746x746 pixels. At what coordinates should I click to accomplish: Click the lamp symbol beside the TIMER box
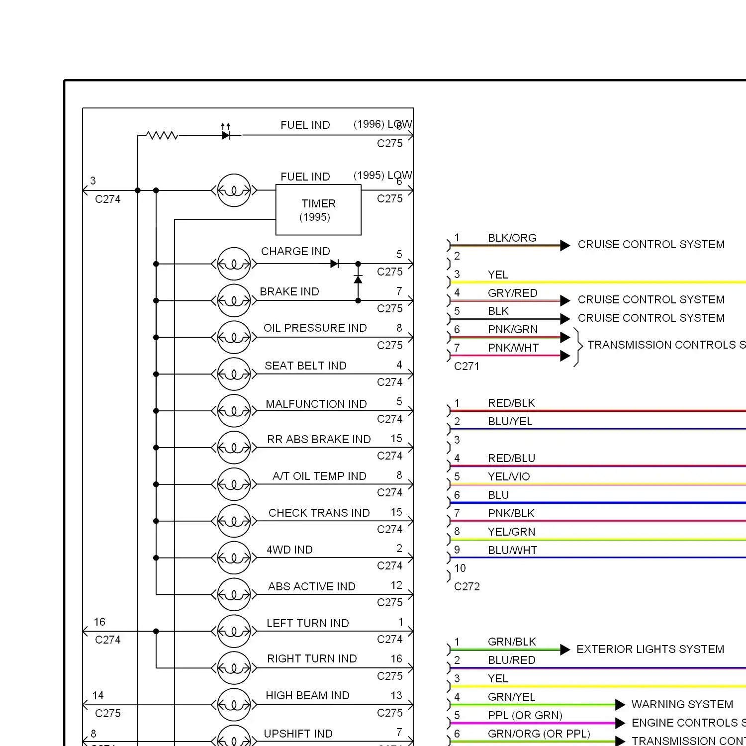click(234, 190)
